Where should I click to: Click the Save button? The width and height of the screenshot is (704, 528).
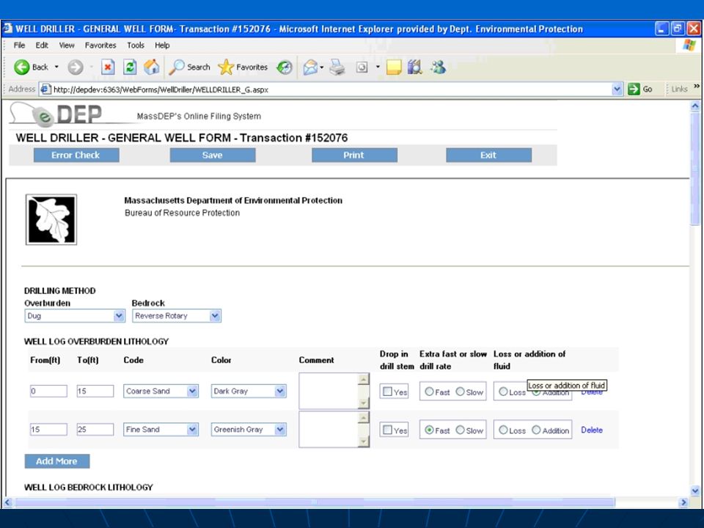pos(213,155)
